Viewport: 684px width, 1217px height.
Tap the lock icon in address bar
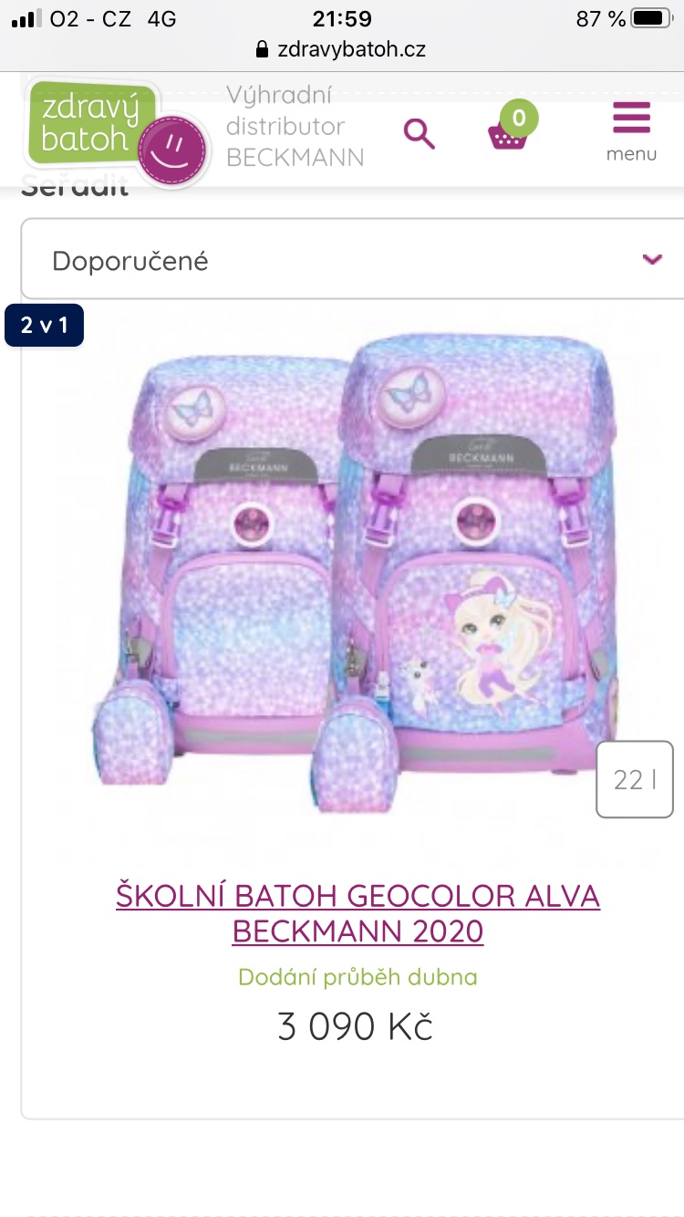[x=264, y=49]
